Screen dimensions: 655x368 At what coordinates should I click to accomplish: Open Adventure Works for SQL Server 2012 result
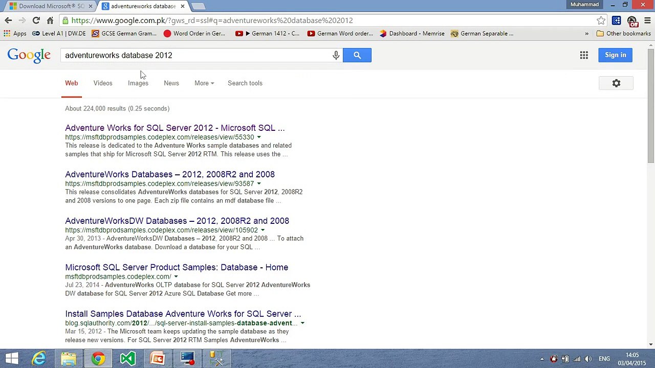click(175, 128)
